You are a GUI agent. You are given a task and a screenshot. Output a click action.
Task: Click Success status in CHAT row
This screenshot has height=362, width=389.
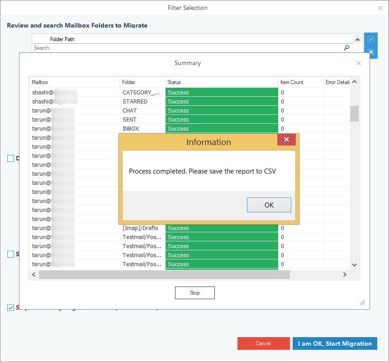[x=222, y=111]
